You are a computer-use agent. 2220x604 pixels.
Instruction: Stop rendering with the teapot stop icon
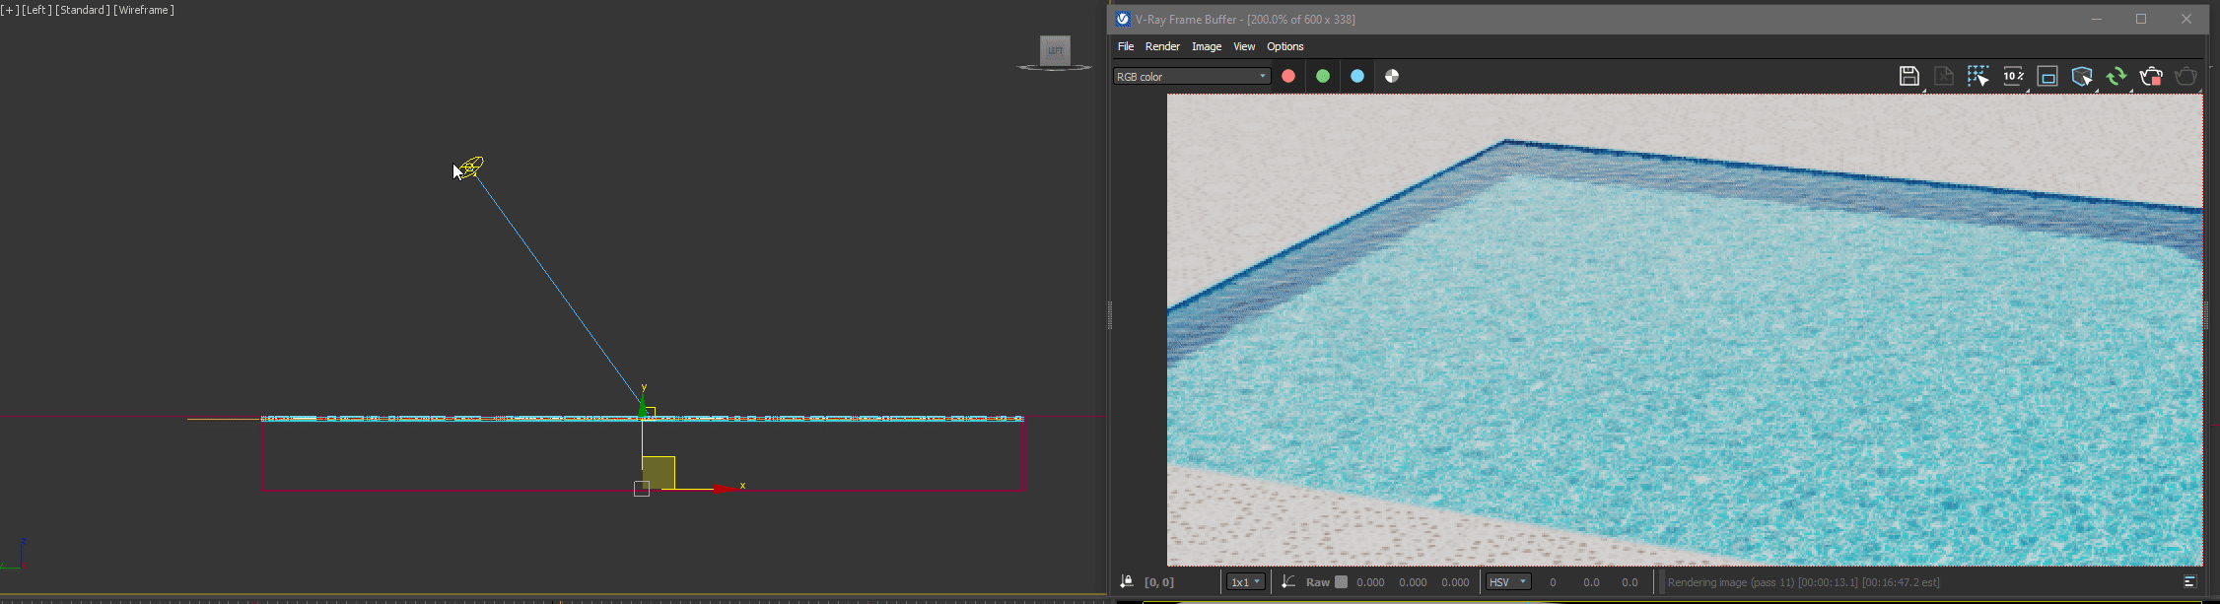pyautogui.click(x=2151, y=76)
